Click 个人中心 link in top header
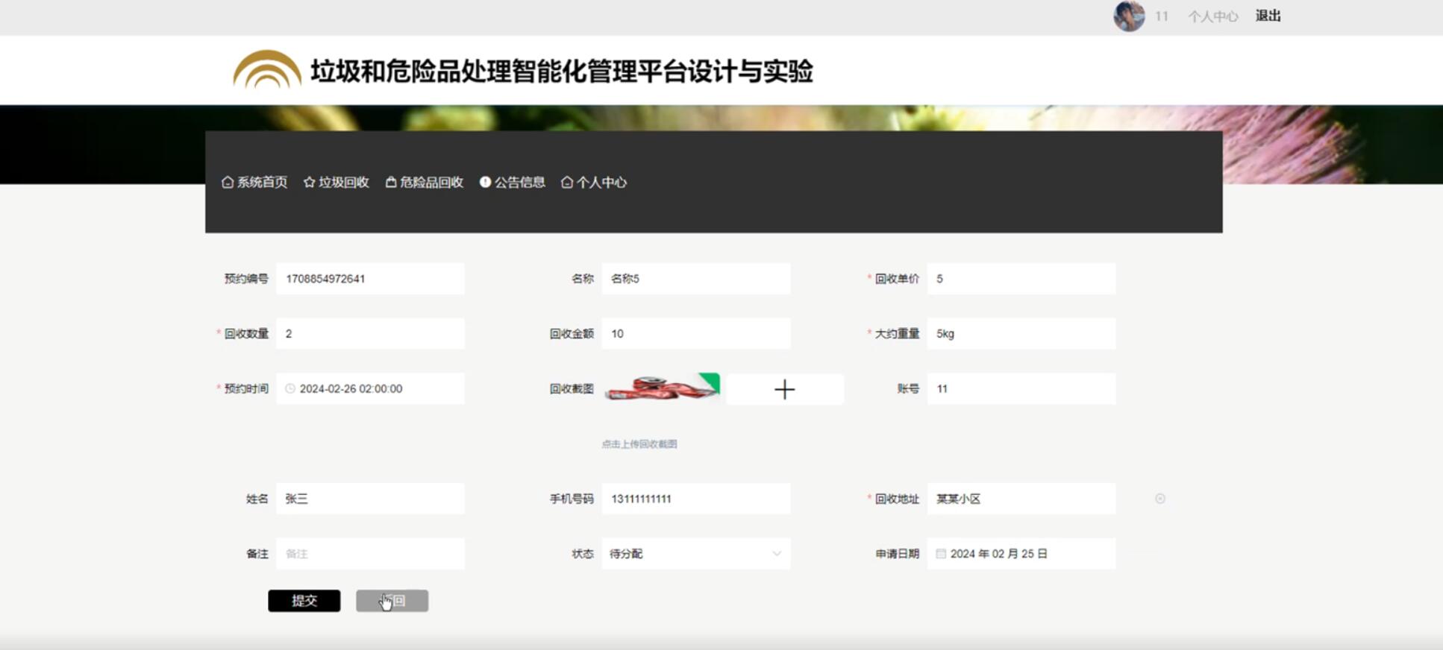This screenshot has height=650, width=1443. (x=1213, y=16)
